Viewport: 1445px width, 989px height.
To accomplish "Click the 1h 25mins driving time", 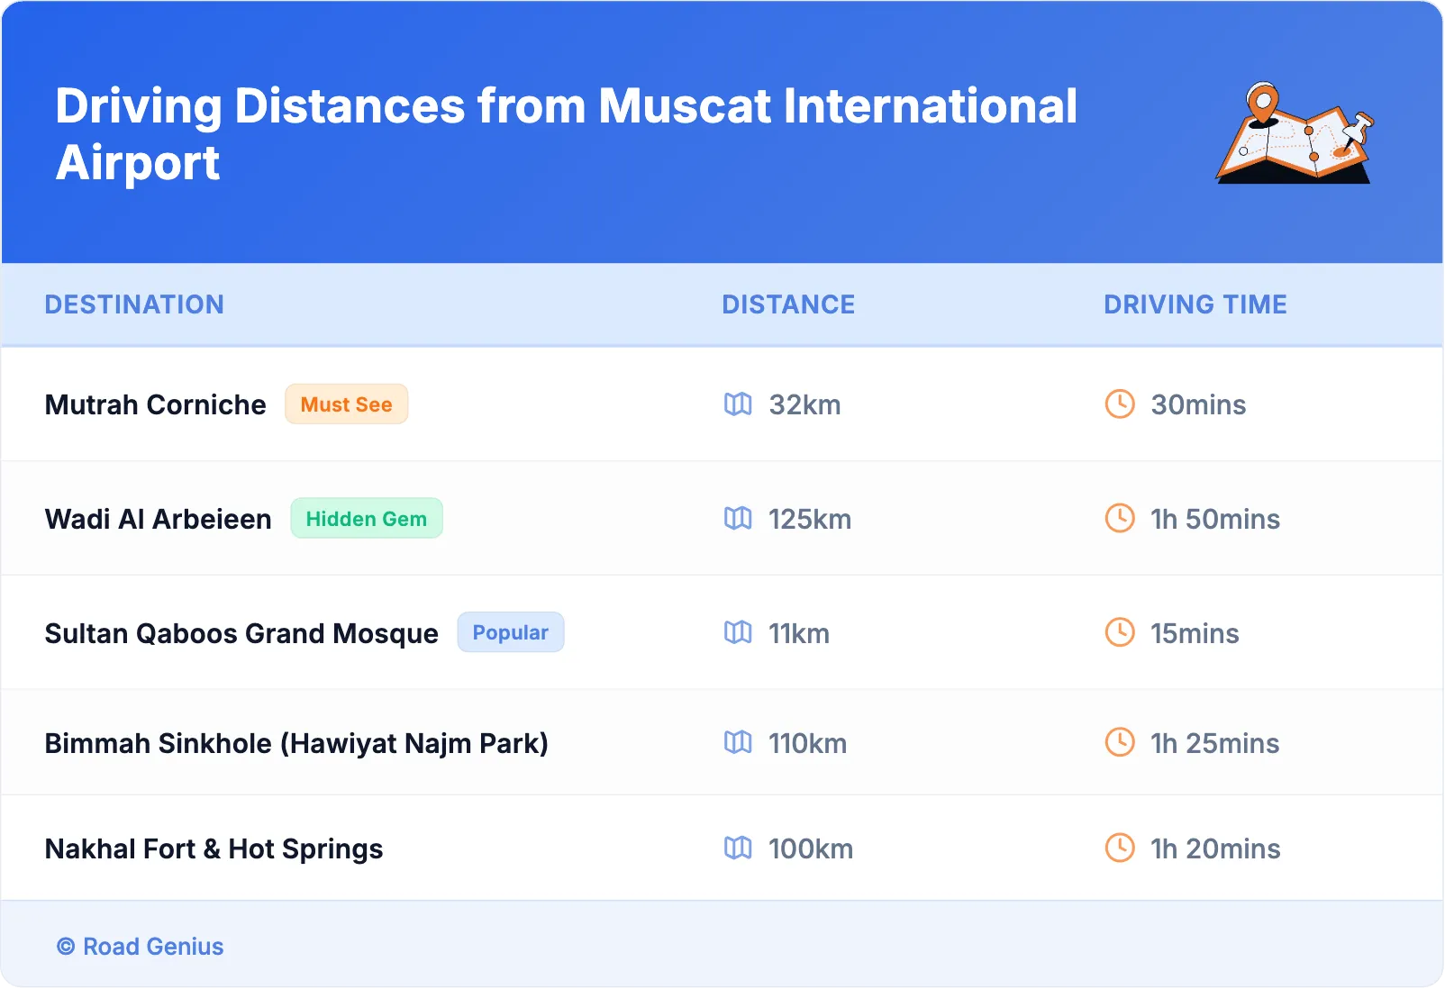I will [x=1215, y=744].
